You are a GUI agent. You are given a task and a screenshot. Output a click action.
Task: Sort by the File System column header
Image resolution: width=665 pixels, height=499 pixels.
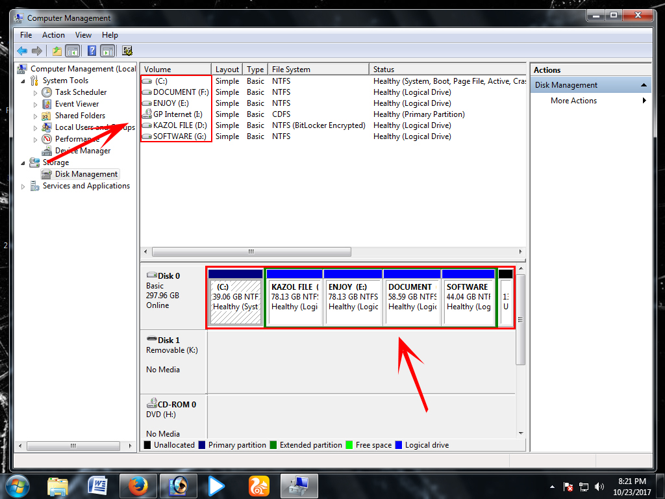[318, 69]
